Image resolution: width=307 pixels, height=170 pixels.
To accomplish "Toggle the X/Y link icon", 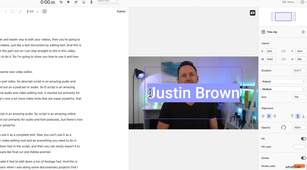I will [283, 51].
